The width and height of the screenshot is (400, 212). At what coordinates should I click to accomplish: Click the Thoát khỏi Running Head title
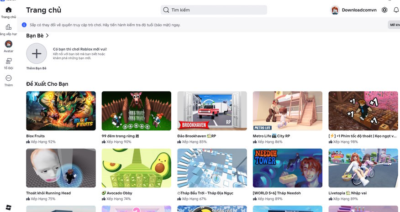pos(48,193)
